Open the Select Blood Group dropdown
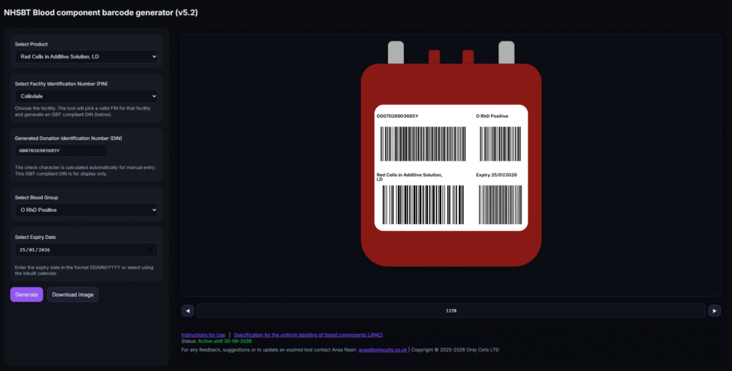 [86, 210]
